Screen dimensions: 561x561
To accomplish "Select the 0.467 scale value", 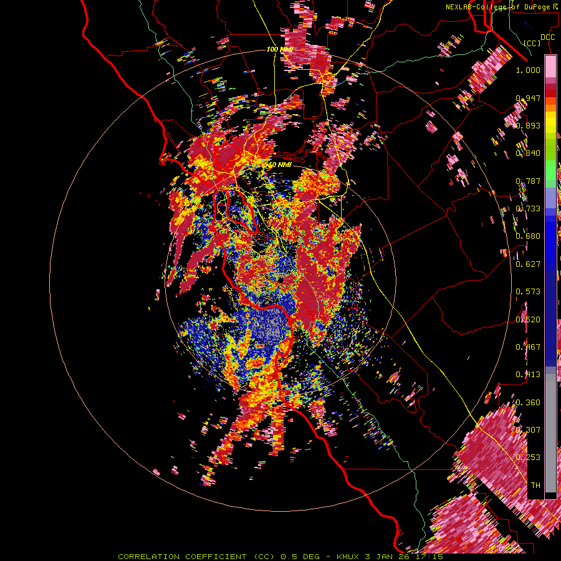I will point(528,347).
